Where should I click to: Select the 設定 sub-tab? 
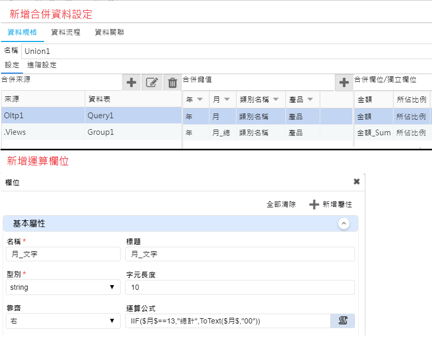pos(12,65)
